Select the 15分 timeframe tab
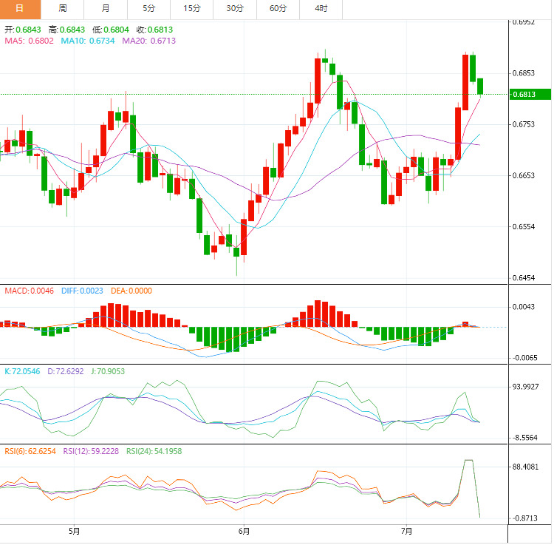This screenshot has width=554, height=545. [x=192, y=9]
